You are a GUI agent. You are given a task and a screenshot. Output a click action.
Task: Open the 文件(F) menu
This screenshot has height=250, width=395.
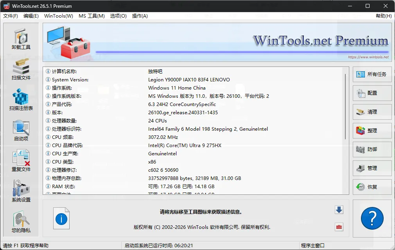(x=11, y=16)
